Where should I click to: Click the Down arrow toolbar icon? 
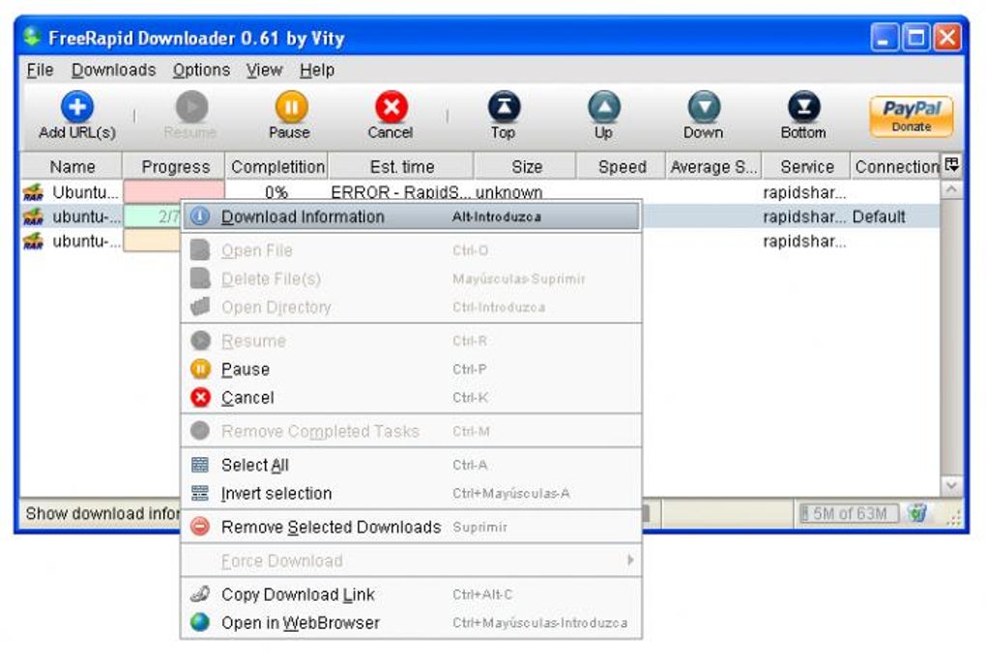(703, 107)
